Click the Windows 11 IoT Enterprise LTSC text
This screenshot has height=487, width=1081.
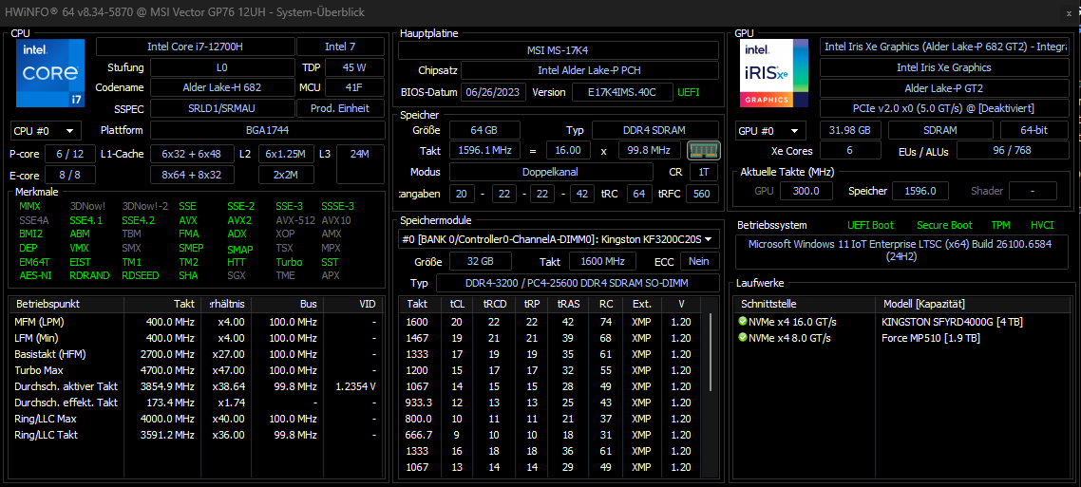[x=900, y=250]
